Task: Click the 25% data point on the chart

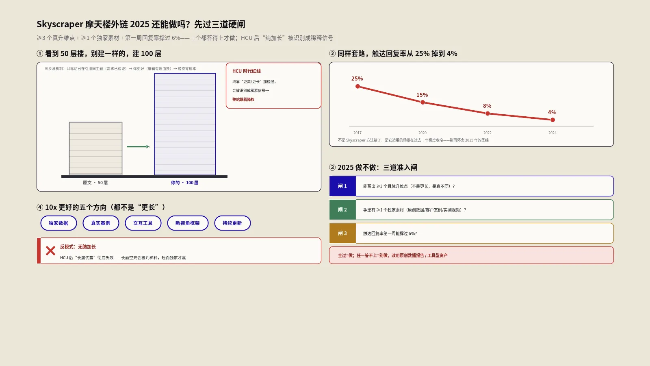Action: tap(357, 86)
